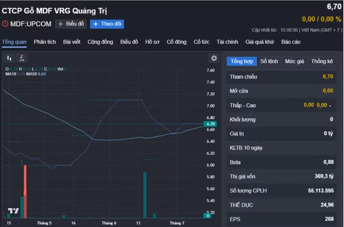Select the Mức giá panel tab

[x=295, y=61]
